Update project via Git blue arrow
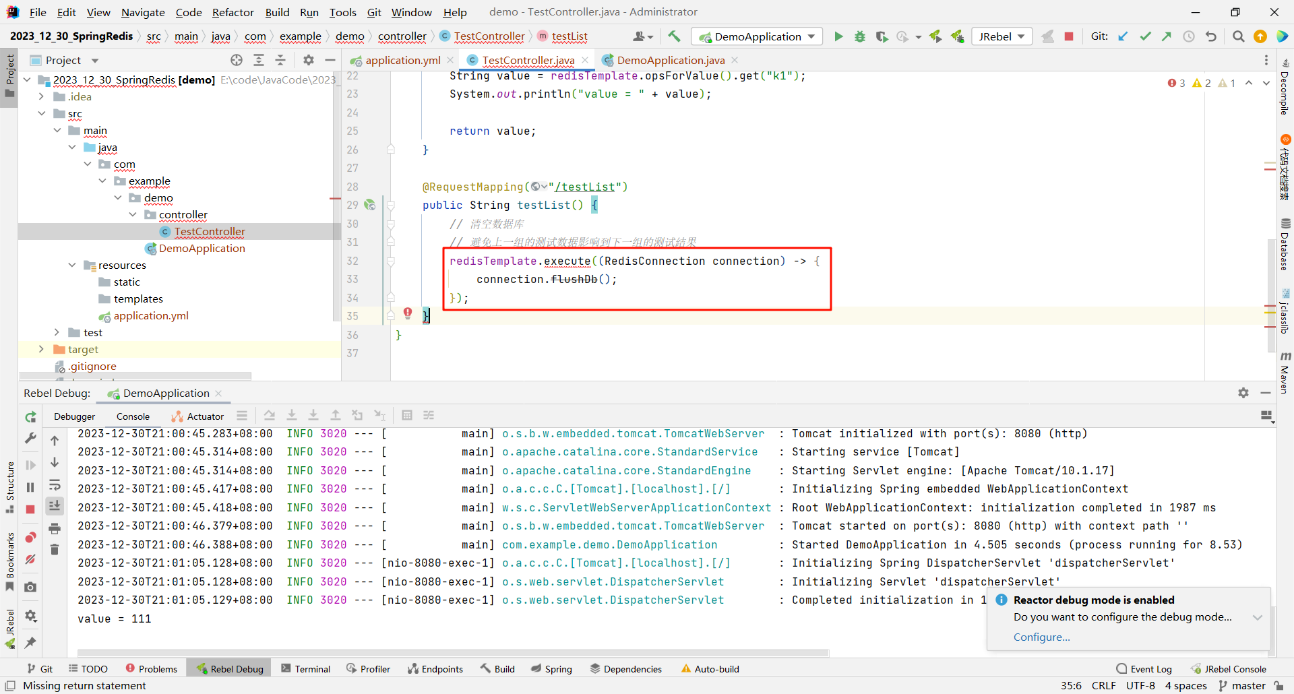This screenshot has width=1294, height=694. coord(1123,36)
